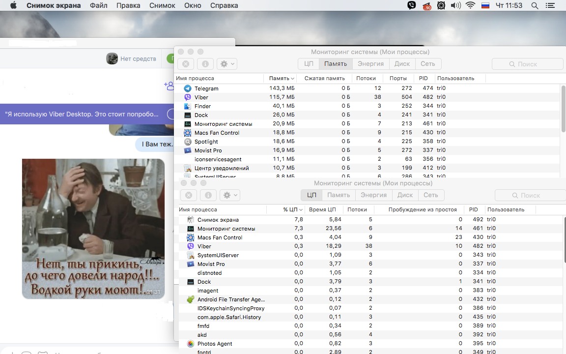Screen dimensions: 566x354
Task: Click the Wi-Fi icon in the menu bar
Action: tap(470, 6)
